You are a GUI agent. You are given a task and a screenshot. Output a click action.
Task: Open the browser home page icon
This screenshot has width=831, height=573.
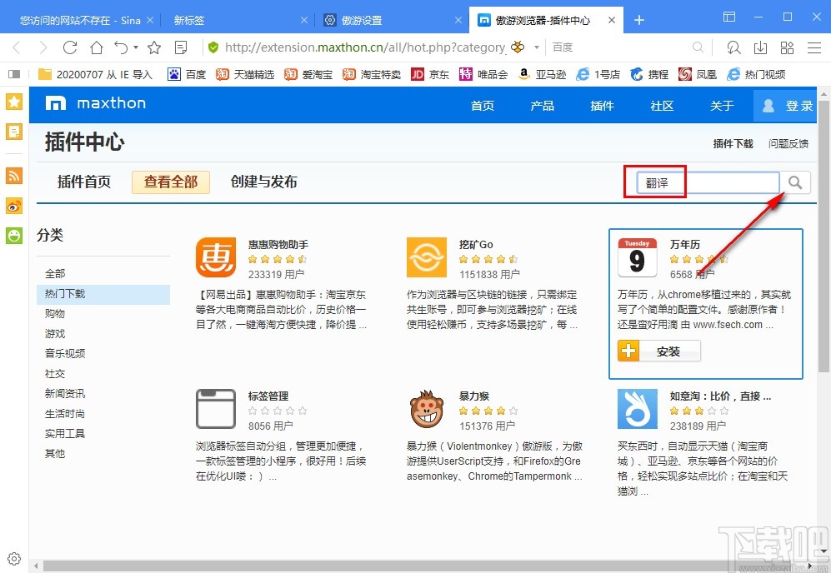click(97, 47)
